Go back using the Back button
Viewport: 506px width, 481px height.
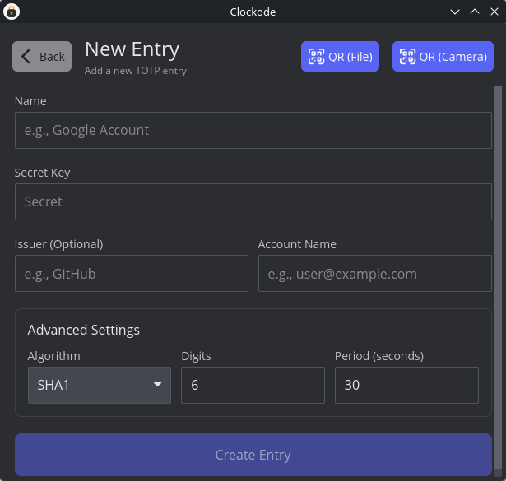tap(42, 57)
